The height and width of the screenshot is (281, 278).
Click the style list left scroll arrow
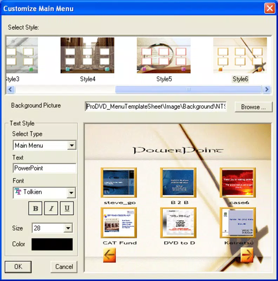tap(11, 89)
